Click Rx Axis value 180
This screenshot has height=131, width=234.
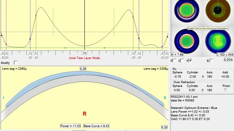[x=210, y=77]
